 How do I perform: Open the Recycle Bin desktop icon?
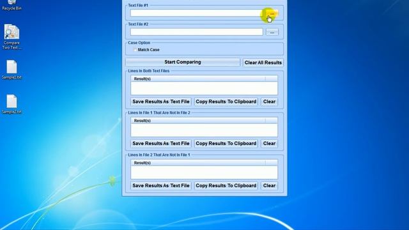12,5
